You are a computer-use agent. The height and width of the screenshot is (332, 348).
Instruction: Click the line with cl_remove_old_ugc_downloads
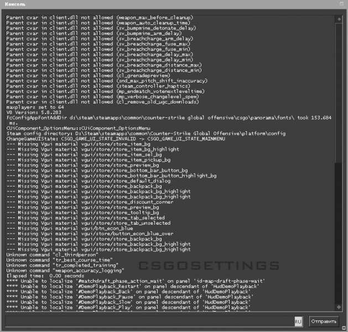[x=102, y=102]
